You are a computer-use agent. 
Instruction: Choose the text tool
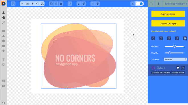pos(3,59)
